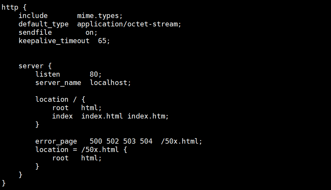Screen dimensions: 331x190
Task: Click the "error_page" directive
Action: [x=56, y=141]
